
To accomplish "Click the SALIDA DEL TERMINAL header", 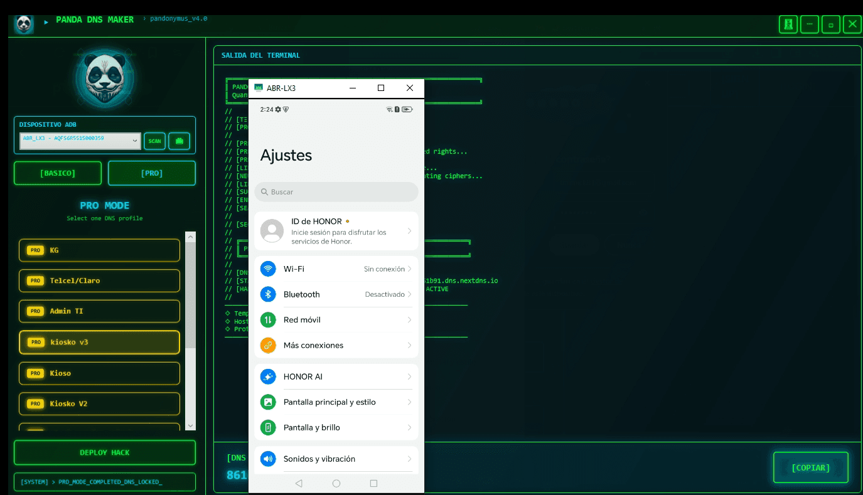I will (x=260, y=55).
